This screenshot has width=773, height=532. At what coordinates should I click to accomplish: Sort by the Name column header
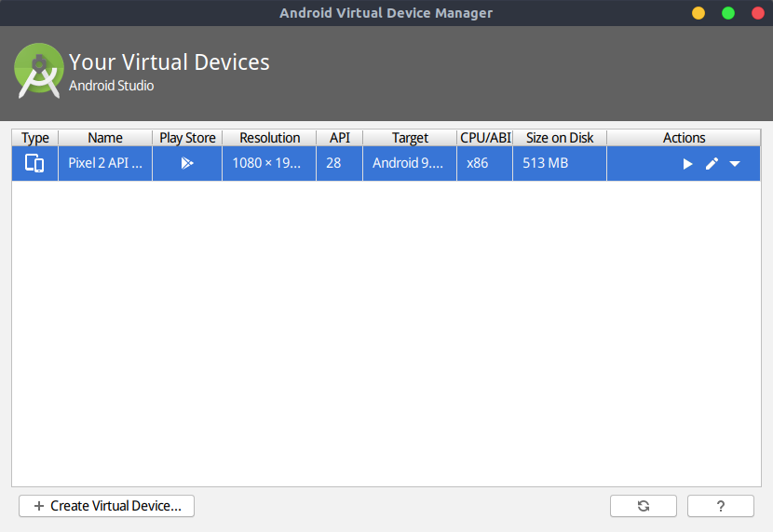105,138
